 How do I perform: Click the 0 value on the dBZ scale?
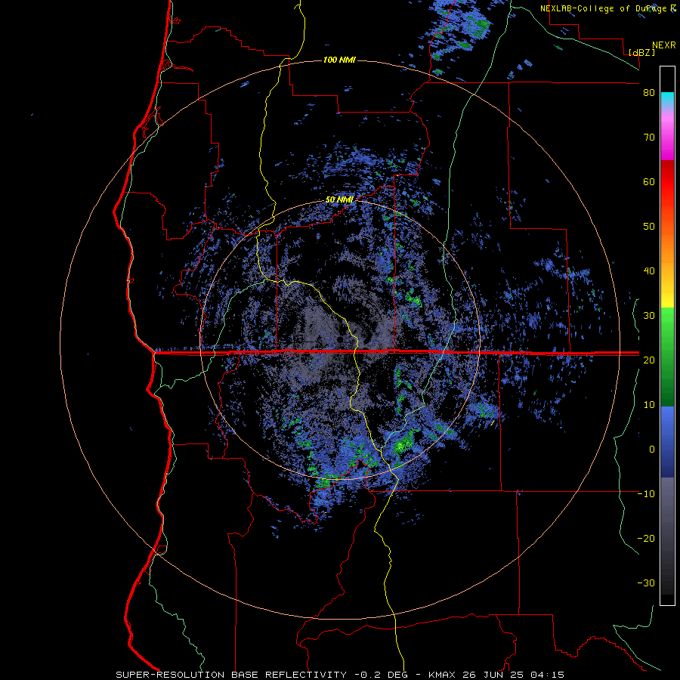(x=652, y=450)
